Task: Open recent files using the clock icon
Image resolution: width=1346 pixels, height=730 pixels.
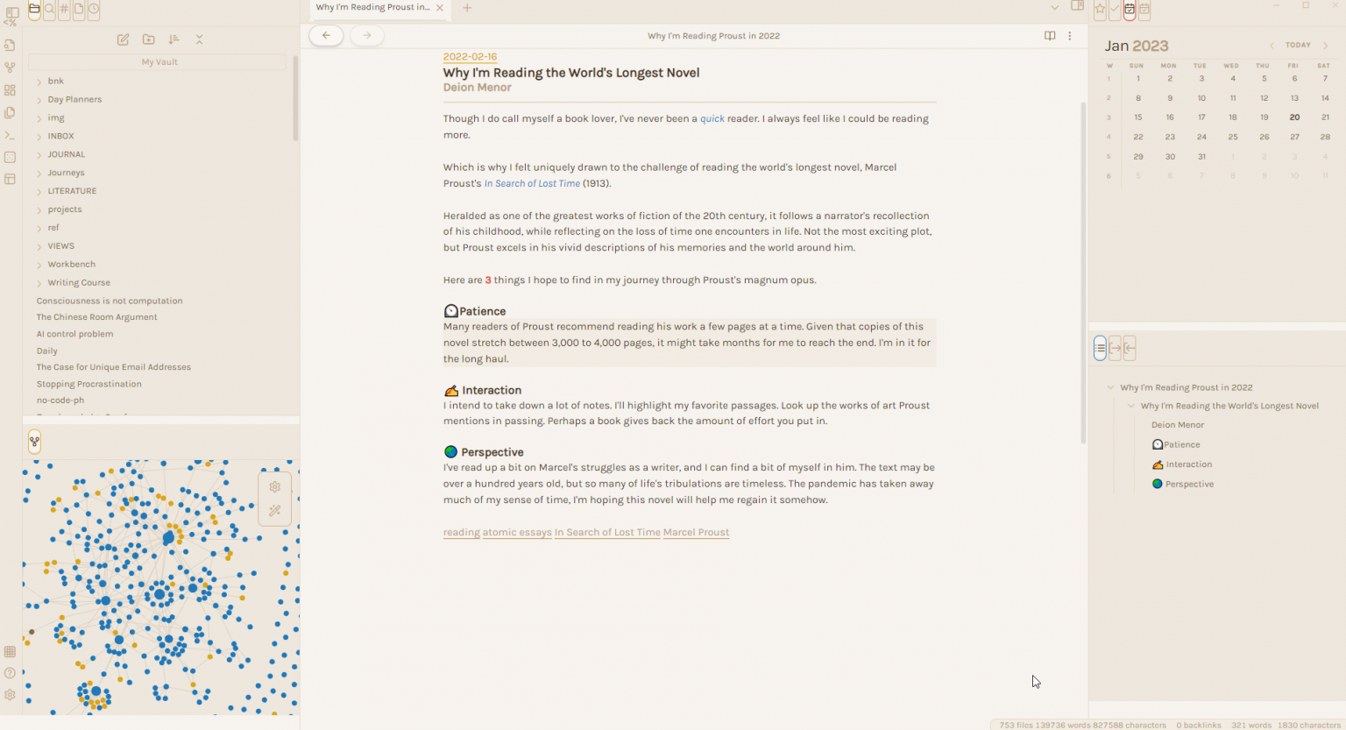Action: [94, 9]
